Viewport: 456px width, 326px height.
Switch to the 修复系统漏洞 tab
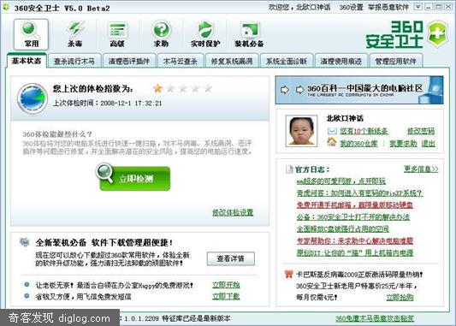point(232,61)
